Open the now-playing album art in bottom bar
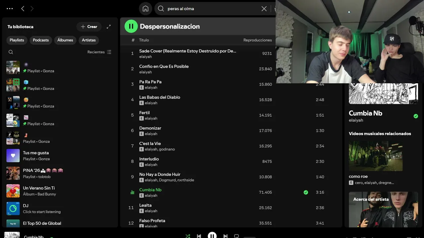 (12, 235)
